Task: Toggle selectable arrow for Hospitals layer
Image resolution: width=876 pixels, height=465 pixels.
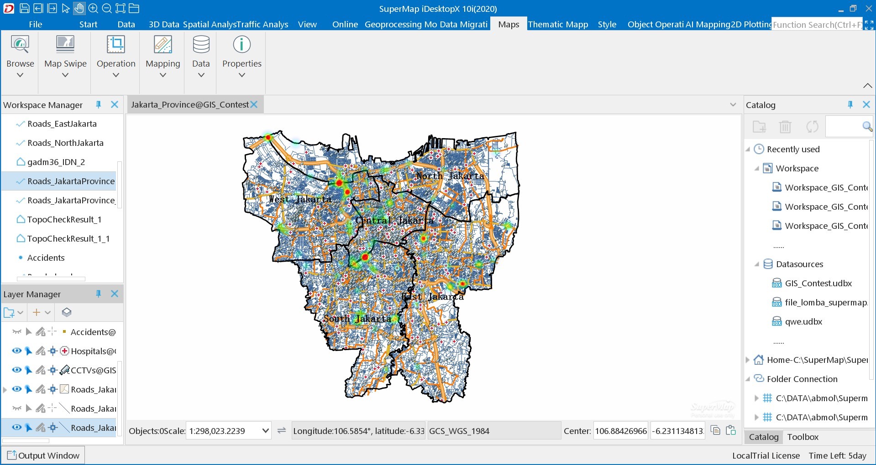Action: (28, 351)
